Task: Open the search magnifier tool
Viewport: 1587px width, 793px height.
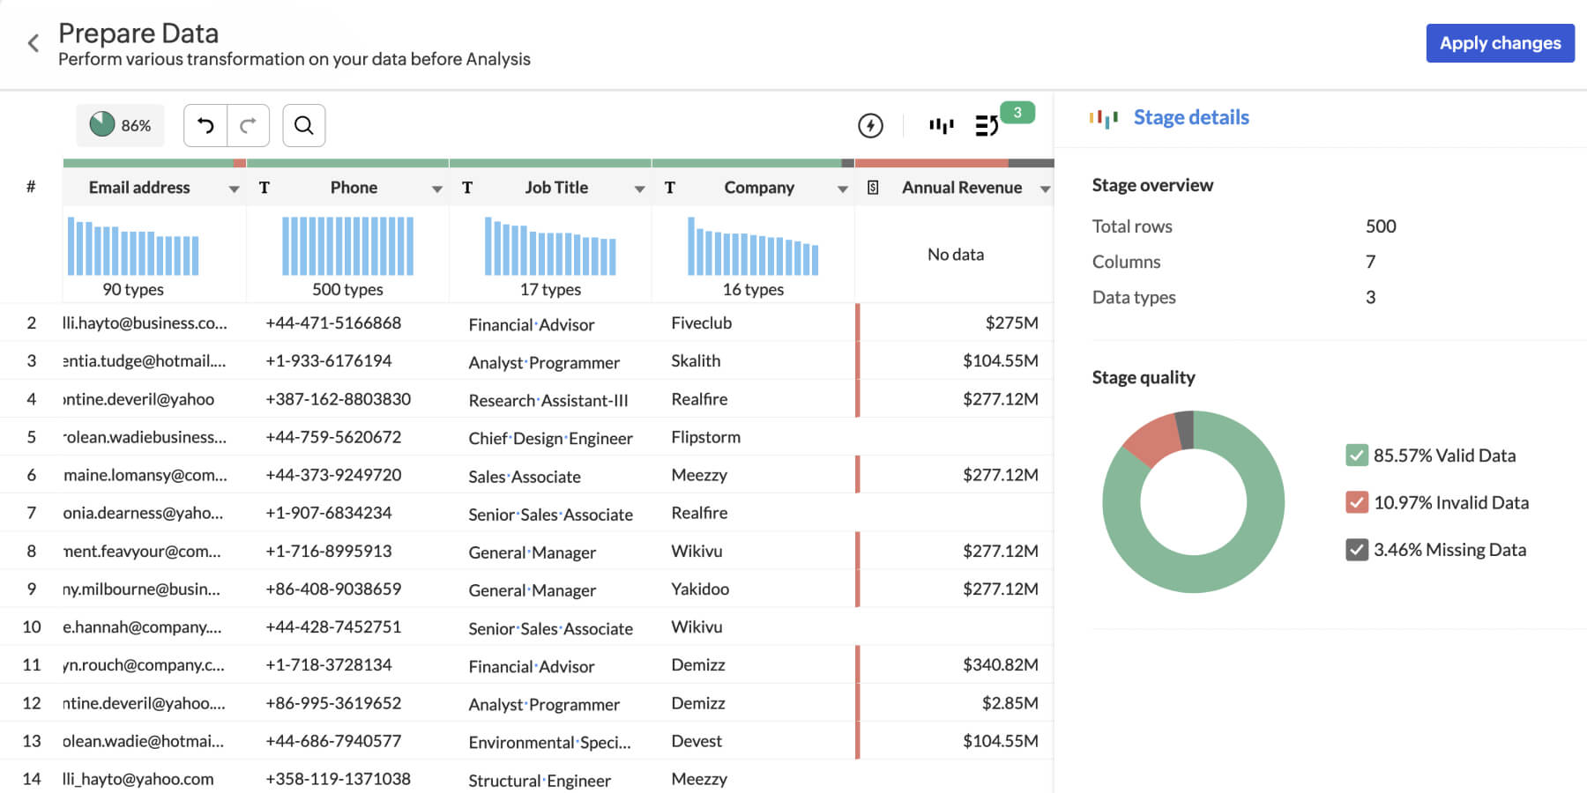Action: coord(303,125)
